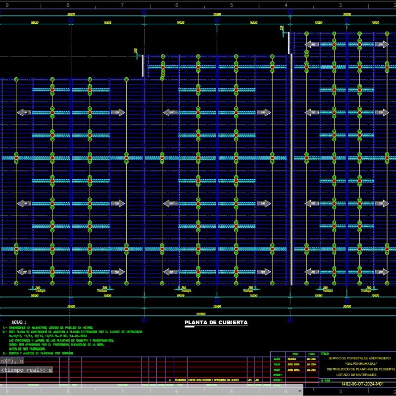
Task: Pick the '107500' overall dimension text
Action: pos(201,314)
